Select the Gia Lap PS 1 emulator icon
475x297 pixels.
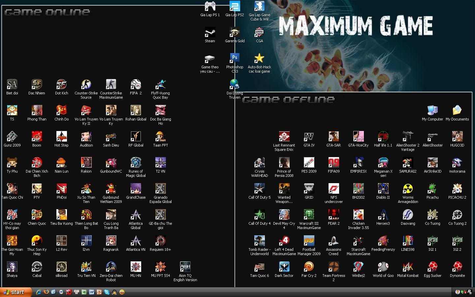pos(210,6)
